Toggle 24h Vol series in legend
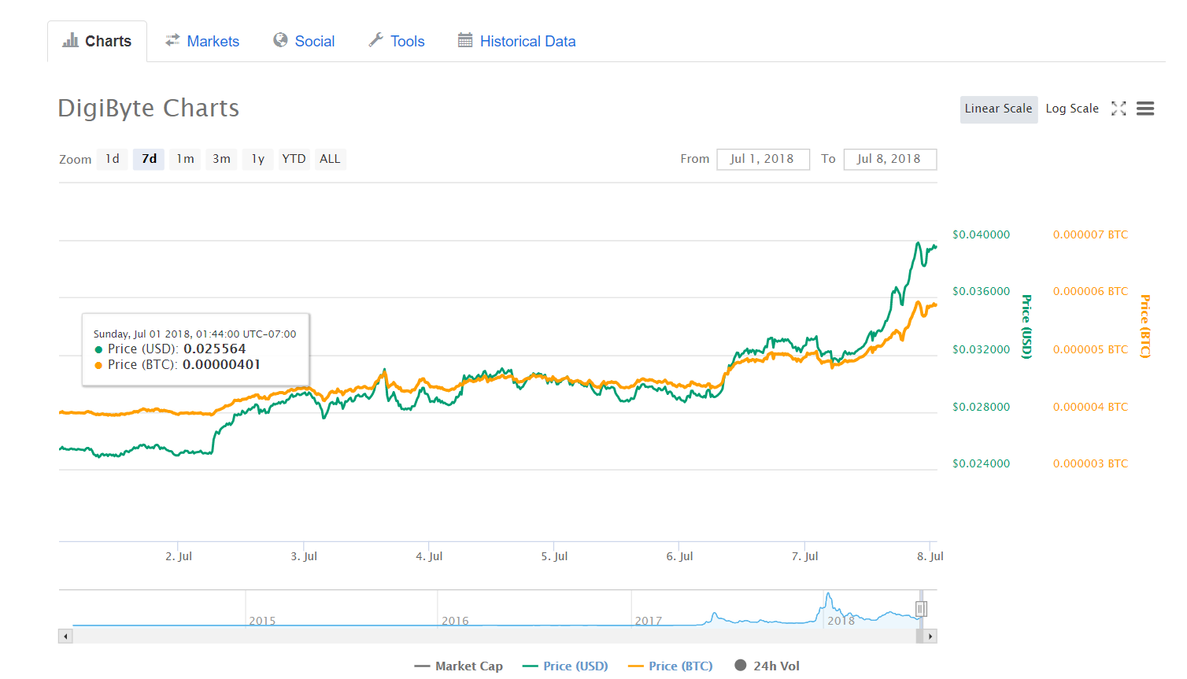1187x679 pixels. [x=767, y=666]
